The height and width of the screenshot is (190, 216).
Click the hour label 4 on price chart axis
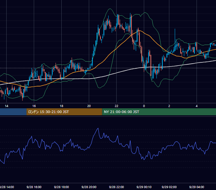pos(197,106)
